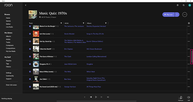Click Enter full screen
193x102 pixels.
[11, 85]
